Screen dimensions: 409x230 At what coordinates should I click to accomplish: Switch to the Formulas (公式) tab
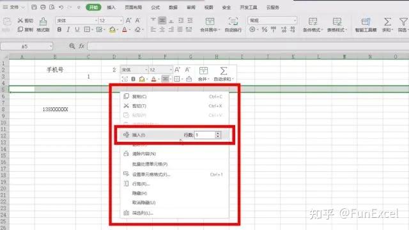(155, 7)
